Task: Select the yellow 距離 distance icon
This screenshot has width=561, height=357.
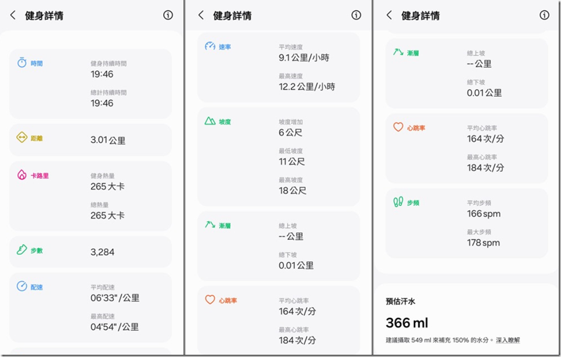Action: tap(22, 137)
